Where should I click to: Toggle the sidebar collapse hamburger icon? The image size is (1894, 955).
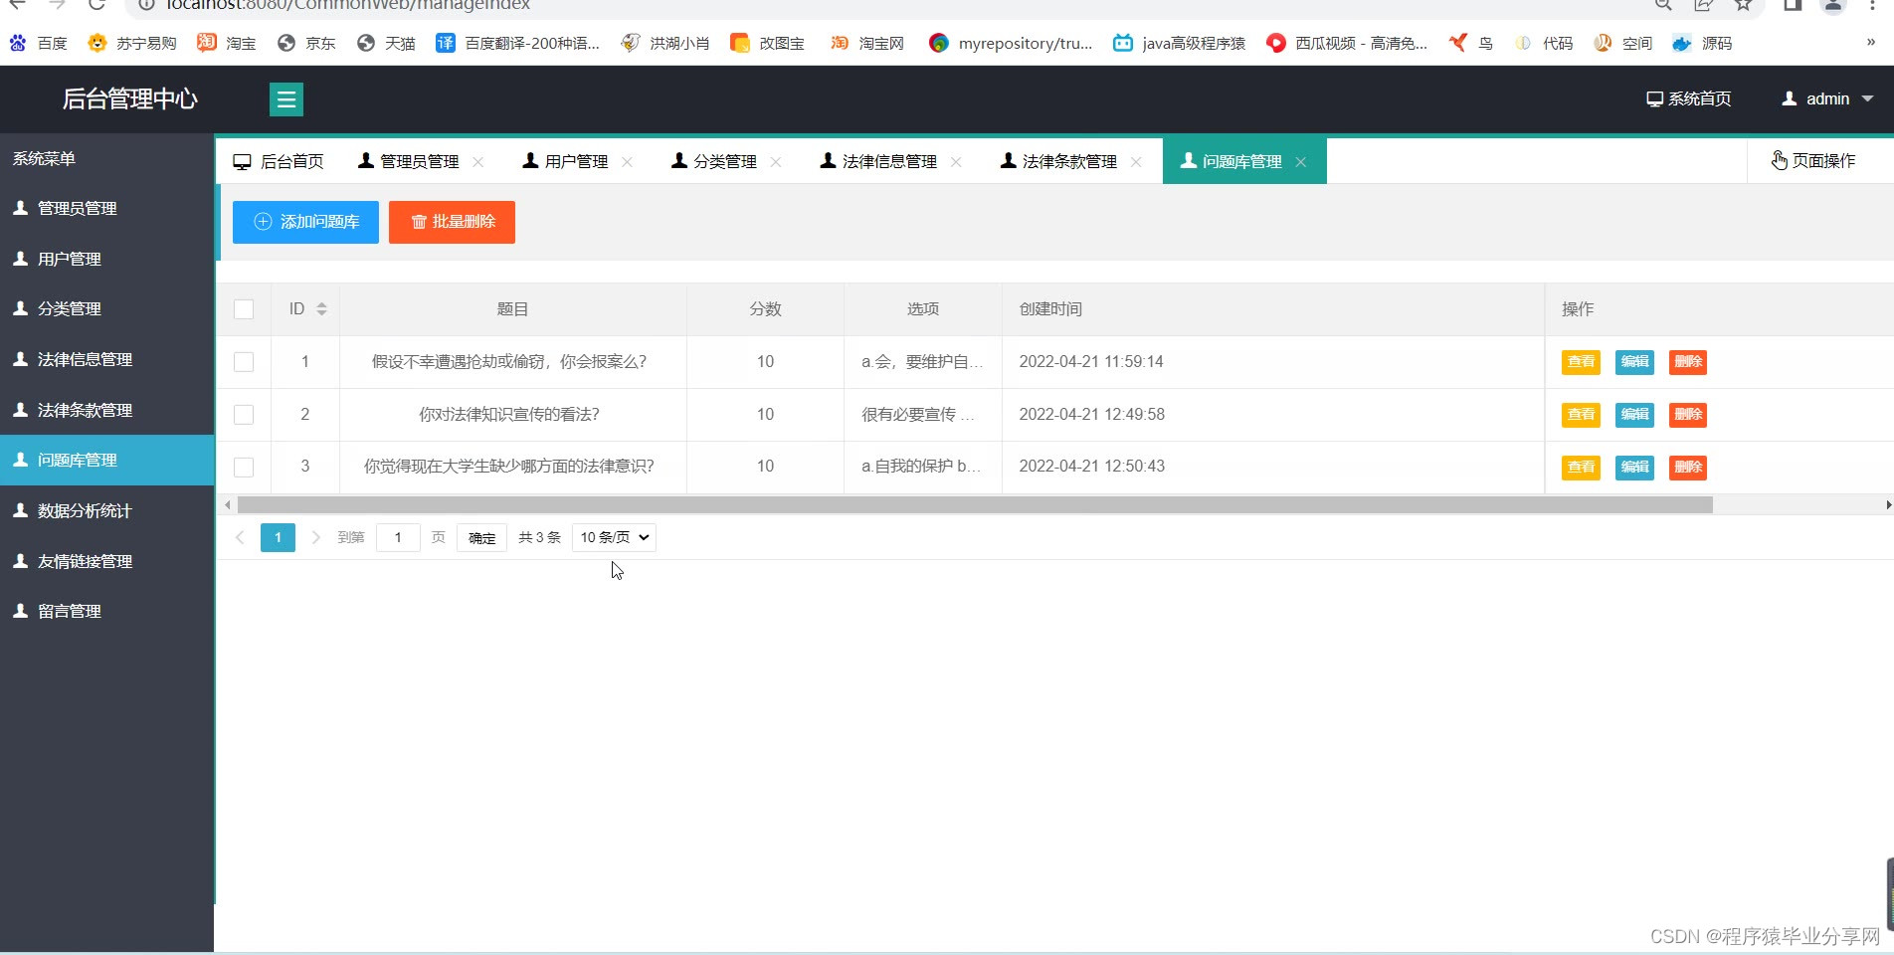pyautogui.click(x=286, y=99)
